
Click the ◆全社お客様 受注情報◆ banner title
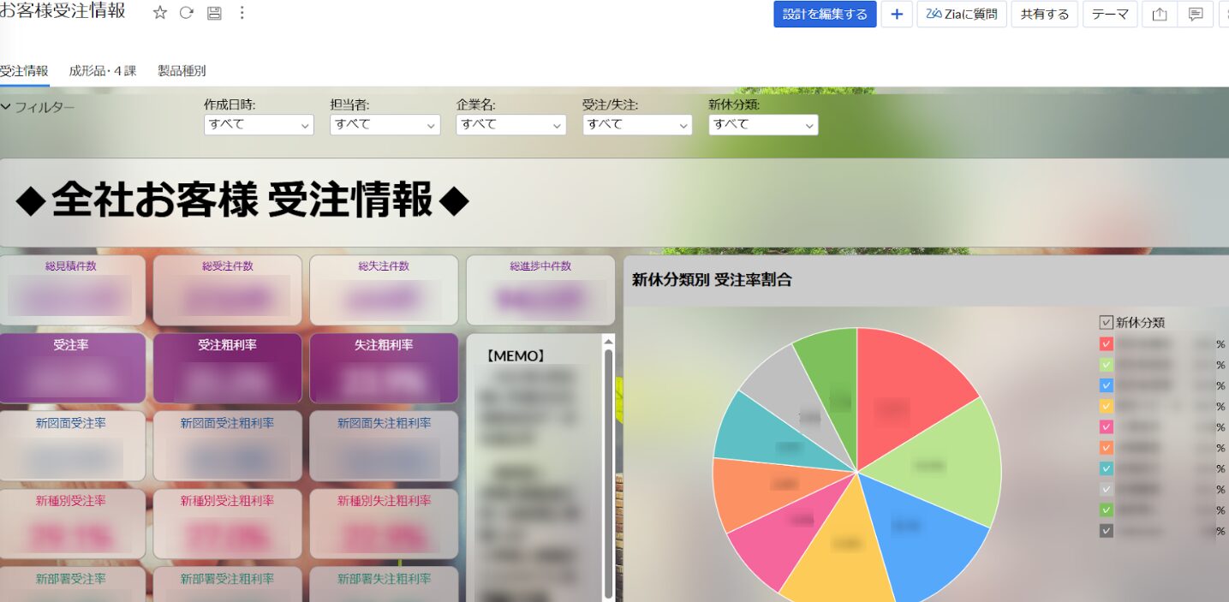(x=243, y=202)
